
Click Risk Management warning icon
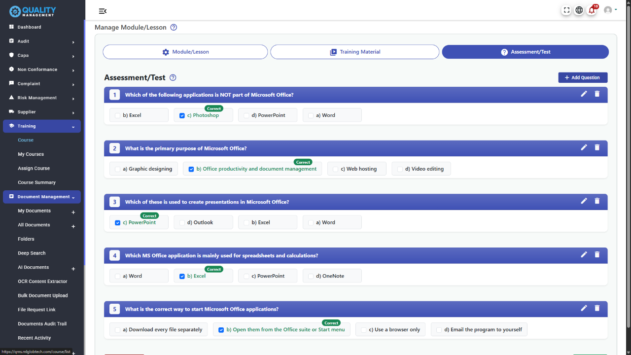click(x=11, y=98)
